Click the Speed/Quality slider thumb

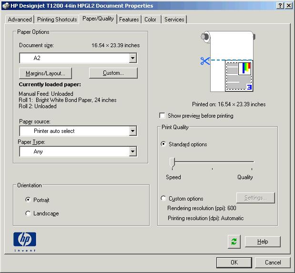[173, 162]
